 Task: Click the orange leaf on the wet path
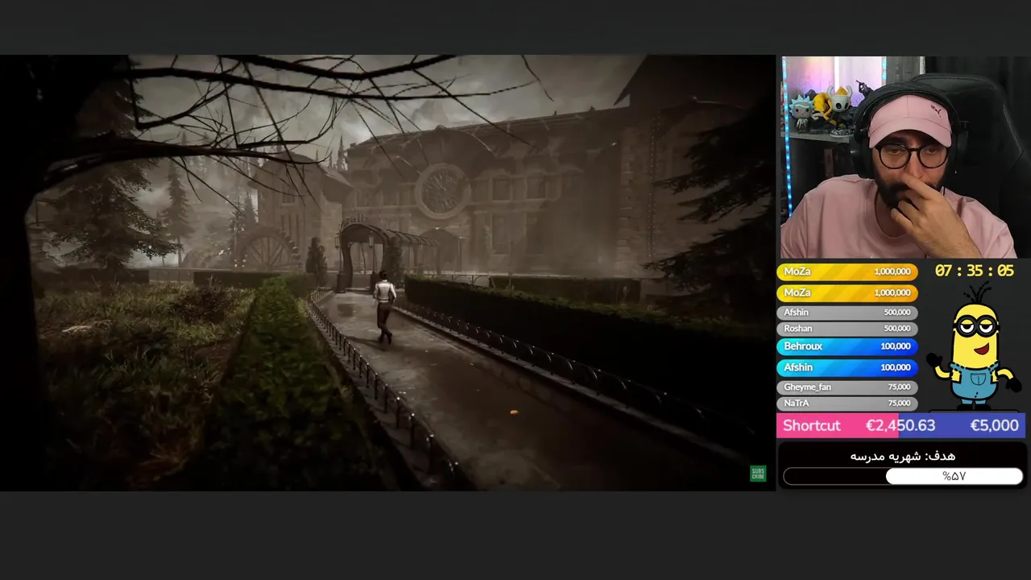[514, 412]
